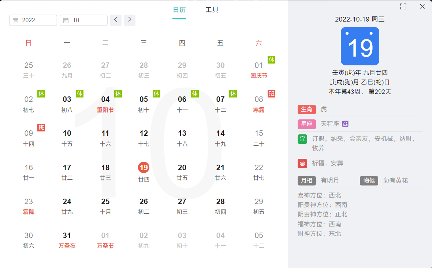This screenshot has width=432, height=268.
Task: Click the 生肖 tag
Action: (307, 110)
